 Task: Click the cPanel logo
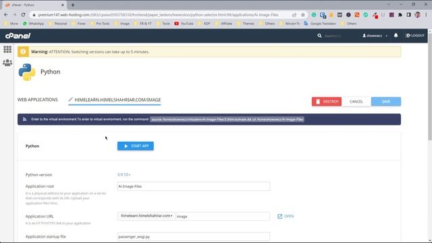(18, 36)
